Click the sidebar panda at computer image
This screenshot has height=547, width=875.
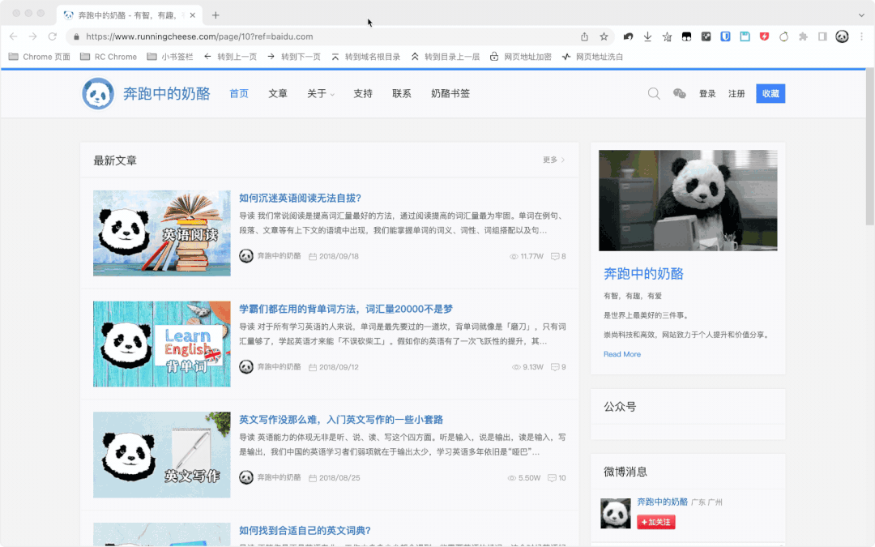[x=688, y=200]
